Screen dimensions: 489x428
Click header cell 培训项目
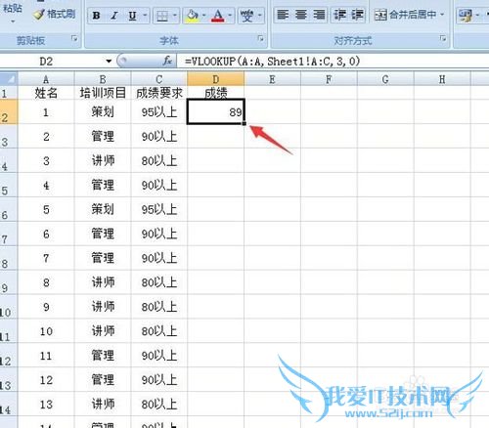[103, 93]
